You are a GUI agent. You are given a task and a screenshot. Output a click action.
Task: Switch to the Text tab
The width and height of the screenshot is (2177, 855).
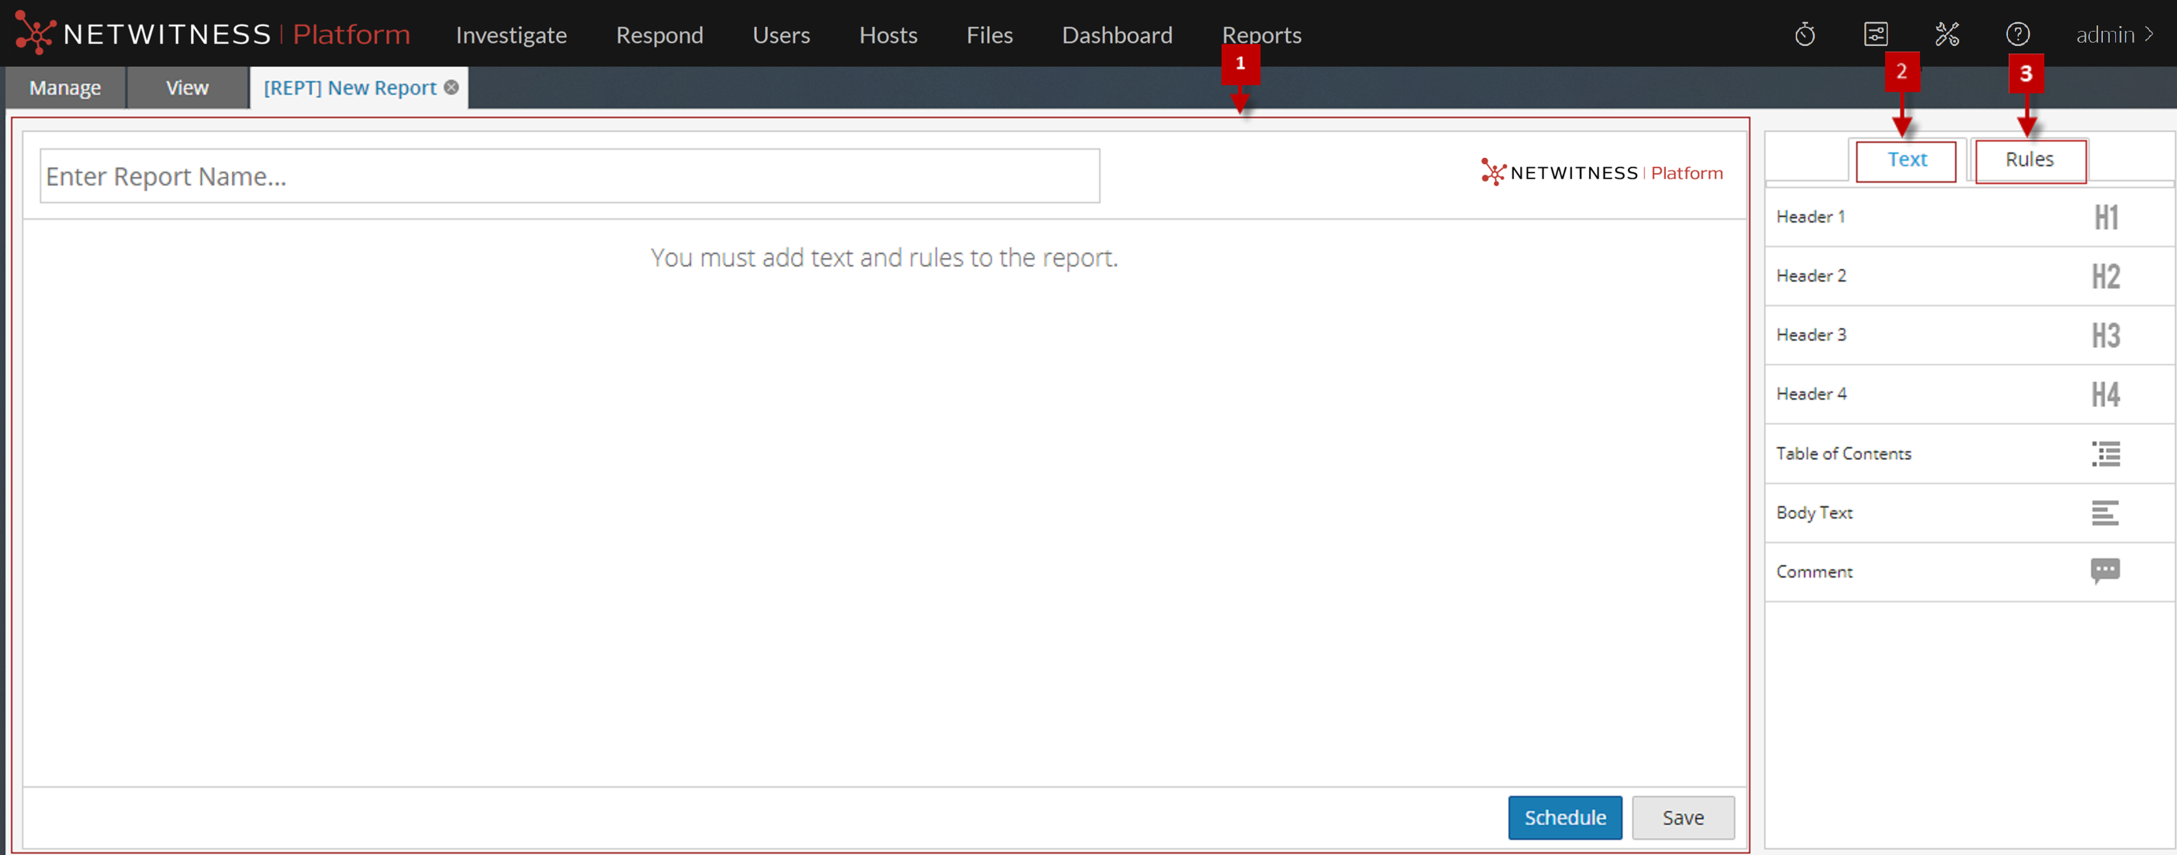coord(1906,160)
